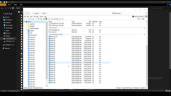The image size is (171, 96).
Task: Click OpenIV breadcrumb in the address bar
Action: coord(37,13)
